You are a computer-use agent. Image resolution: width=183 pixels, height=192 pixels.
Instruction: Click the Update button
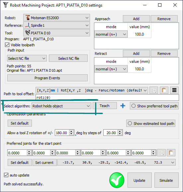[139, 180]
